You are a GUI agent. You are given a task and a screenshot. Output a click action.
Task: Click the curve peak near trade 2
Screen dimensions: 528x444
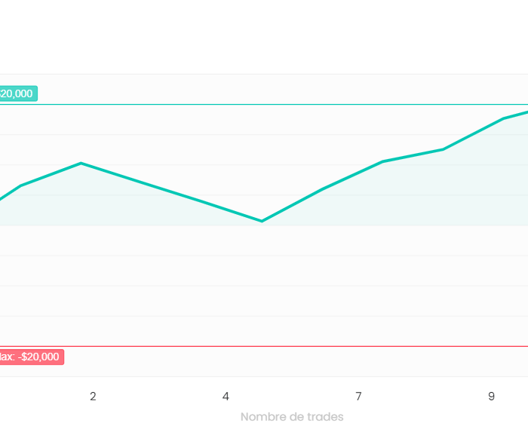tap(81, 164)
